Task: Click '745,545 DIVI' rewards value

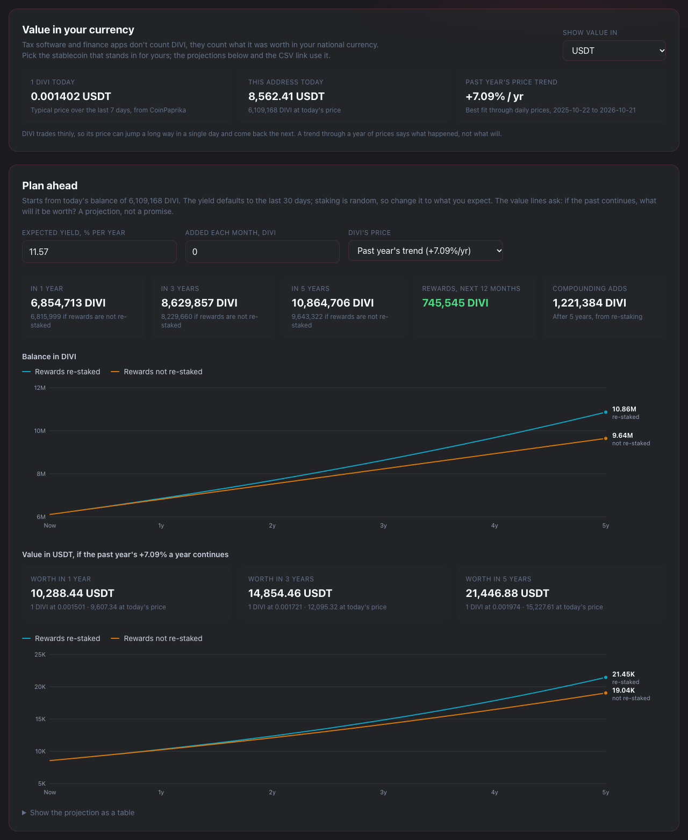Action: click(x=455, y=303)
